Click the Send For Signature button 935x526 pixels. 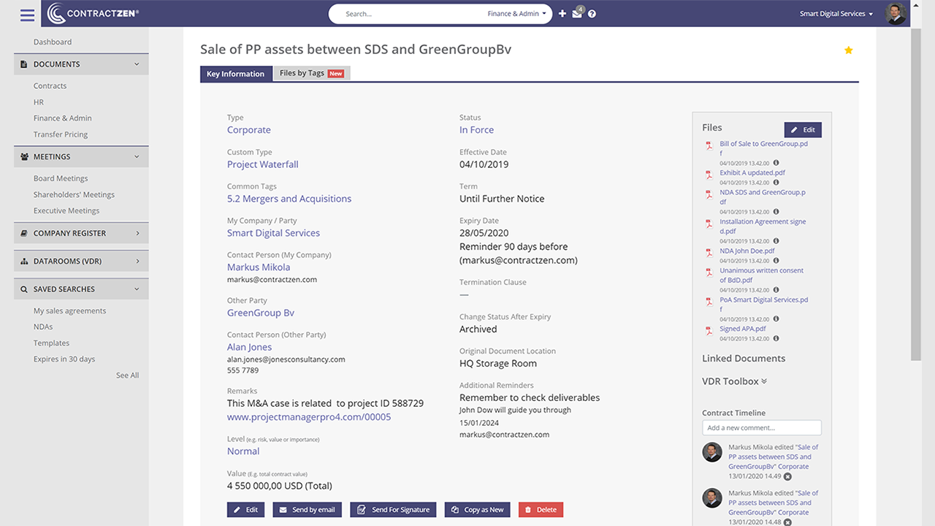[x=393, y=509]
